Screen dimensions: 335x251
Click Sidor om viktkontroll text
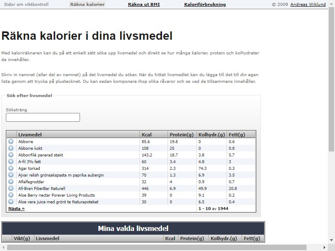pos(26,4)
